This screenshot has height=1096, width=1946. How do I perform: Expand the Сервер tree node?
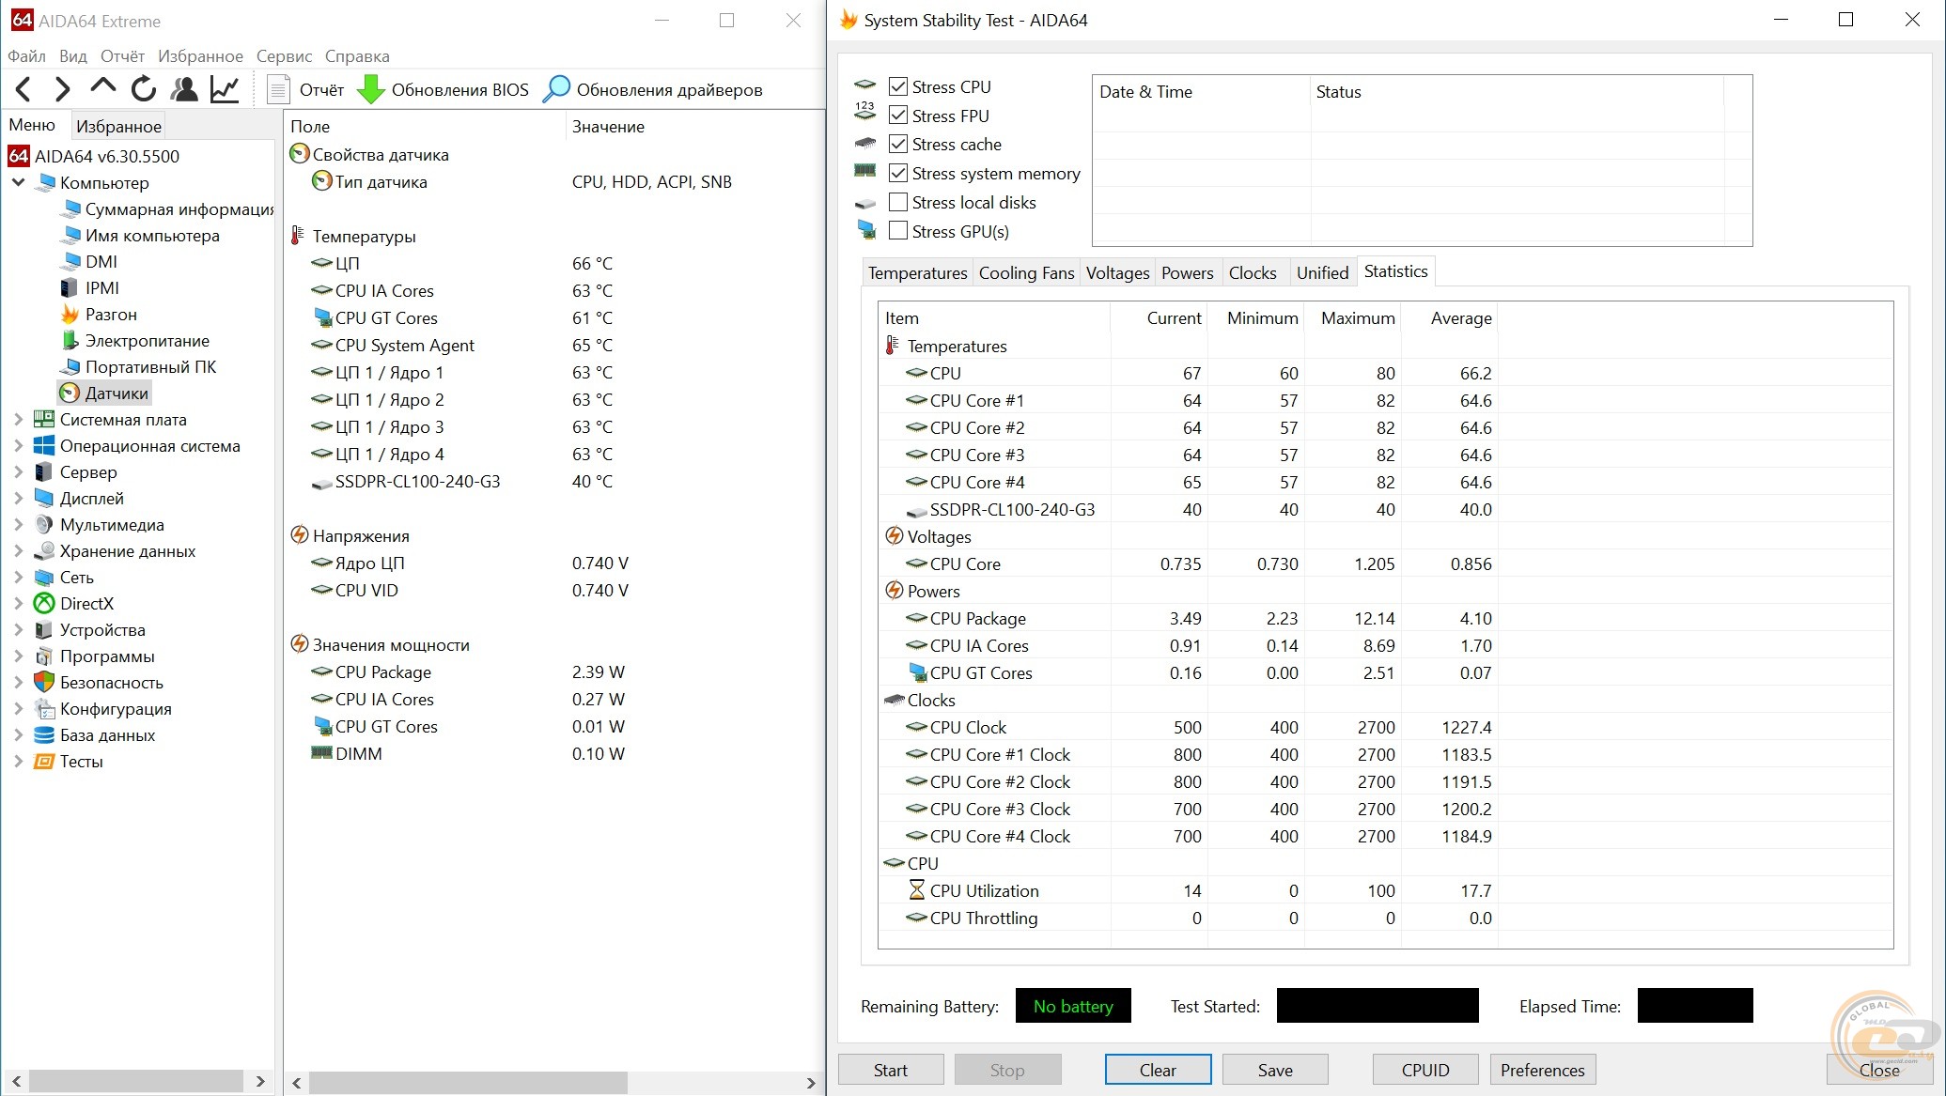coord(18,472)
